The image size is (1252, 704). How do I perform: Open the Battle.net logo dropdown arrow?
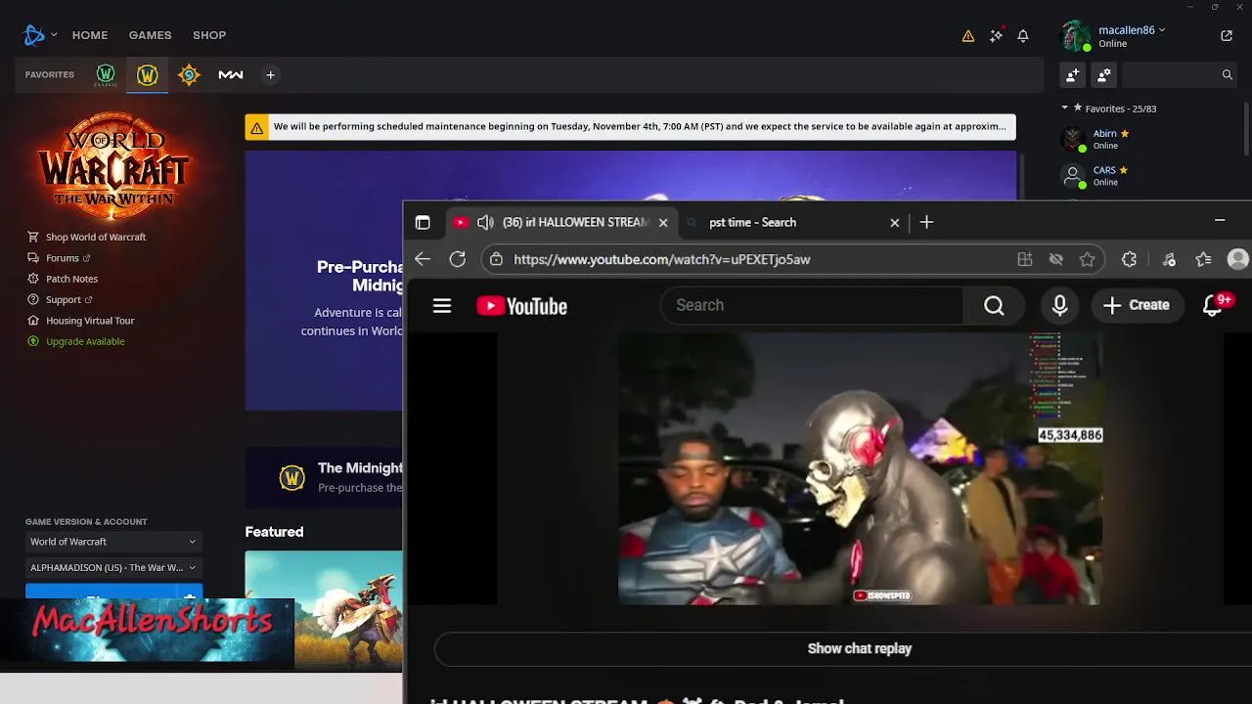point(54,35)
